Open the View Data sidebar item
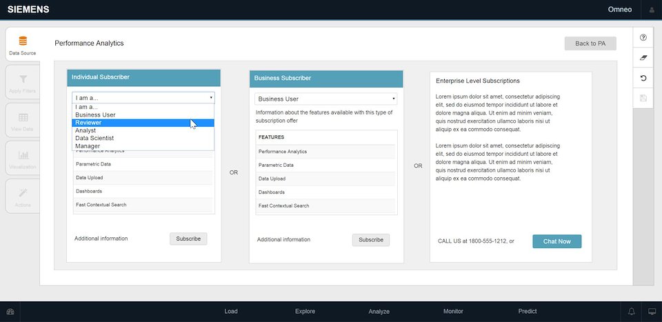 (x=23, y=121)
